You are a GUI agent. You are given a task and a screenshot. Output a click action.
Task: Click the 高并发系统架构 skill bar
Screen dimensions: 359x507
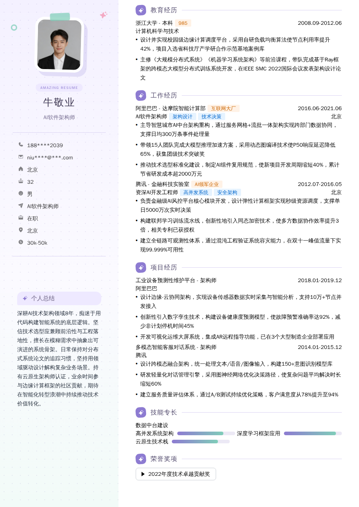tap(206, 433)
